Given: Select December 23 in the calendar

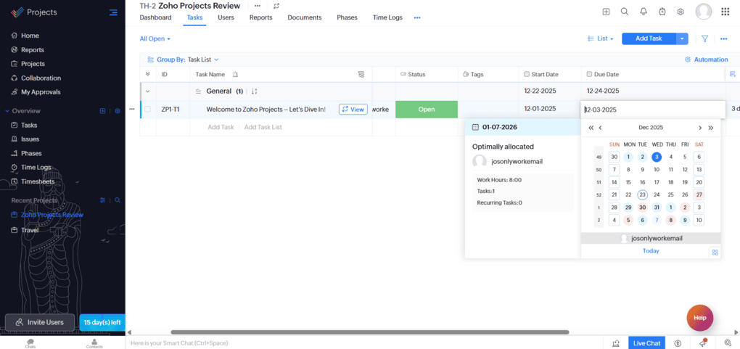Looking at the screenshot, I should 642,194.
